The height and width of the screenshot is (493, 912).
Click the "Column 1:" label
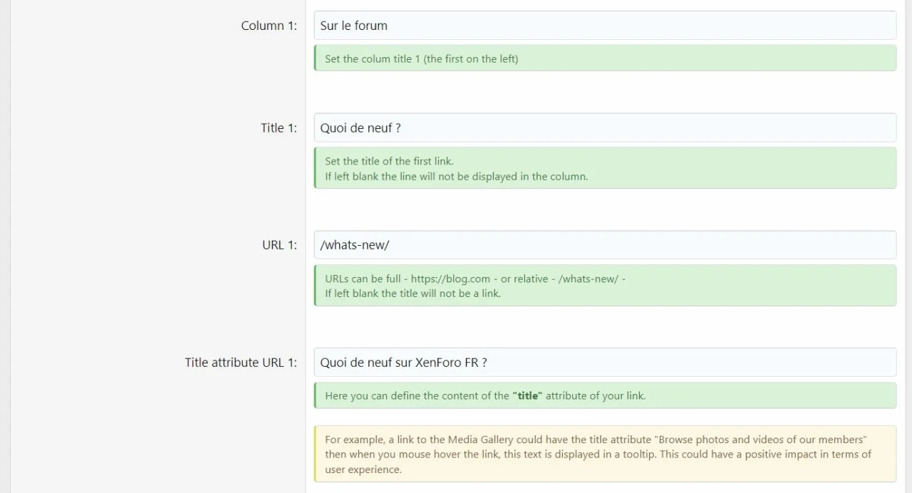[x=269, y=26]
